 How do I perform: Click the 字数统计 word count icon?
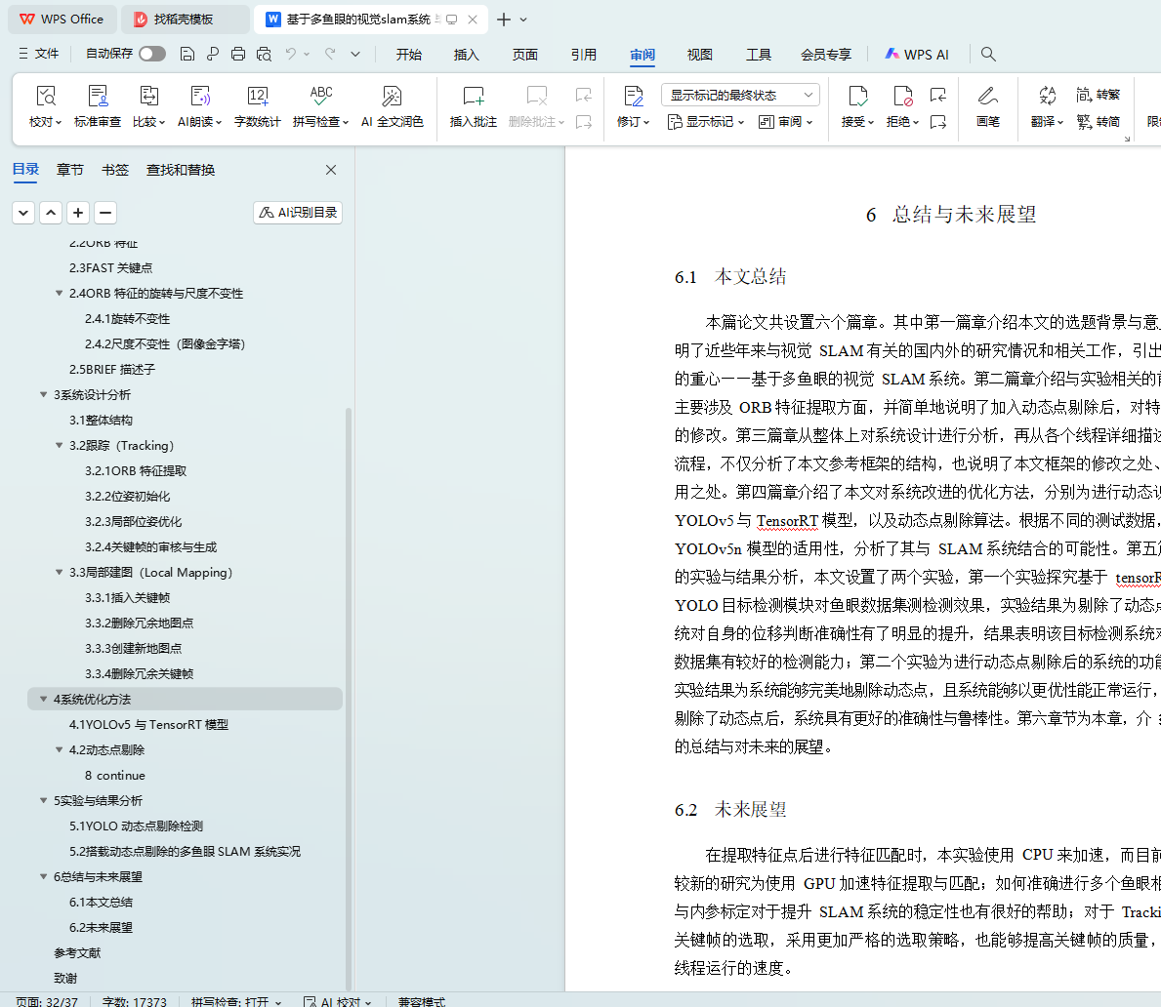257,97
